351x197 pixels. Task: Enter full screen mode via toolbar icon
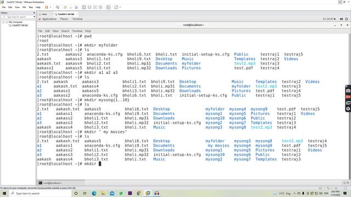pyautogui.click(x=95, y=7)
